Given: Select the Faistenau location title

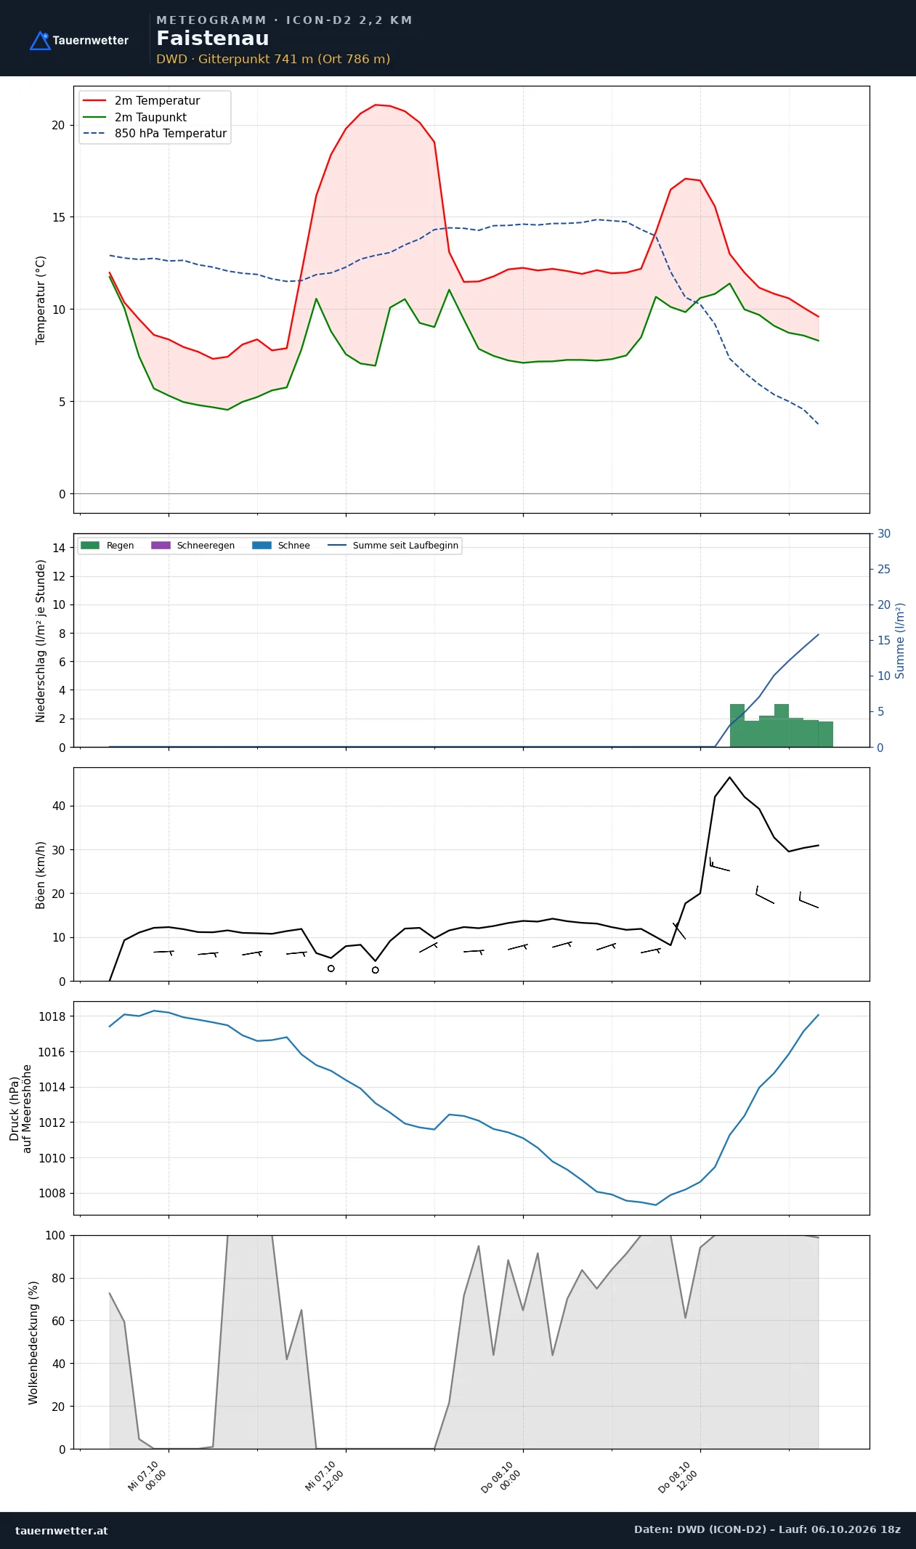Looking at the screenshot, I should pyautogui.click(x=213, y=39).
